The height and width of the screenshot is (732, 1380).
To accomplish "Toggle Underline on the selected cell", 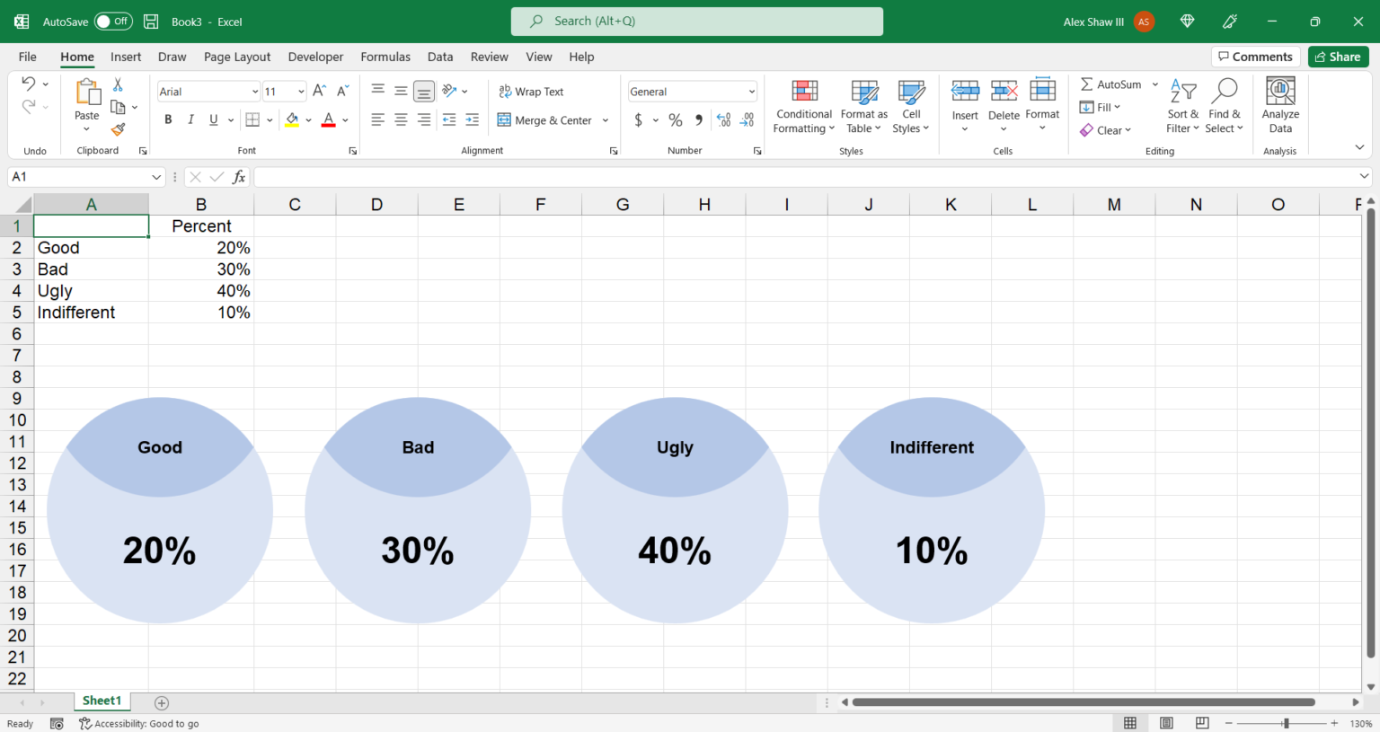I will click(x=212, y=119).
